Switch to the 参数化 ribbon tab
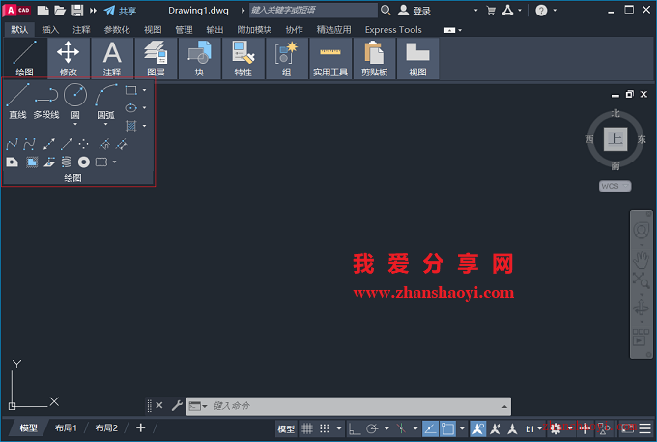This screenshot has width=657, height=442. [117, 30]
